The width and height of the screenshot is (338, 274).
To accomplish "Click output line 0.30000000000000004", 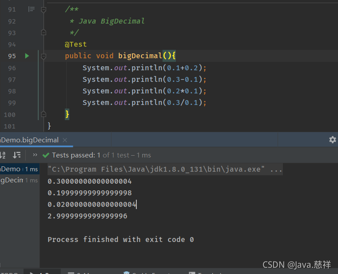I will tap(89, 181).
